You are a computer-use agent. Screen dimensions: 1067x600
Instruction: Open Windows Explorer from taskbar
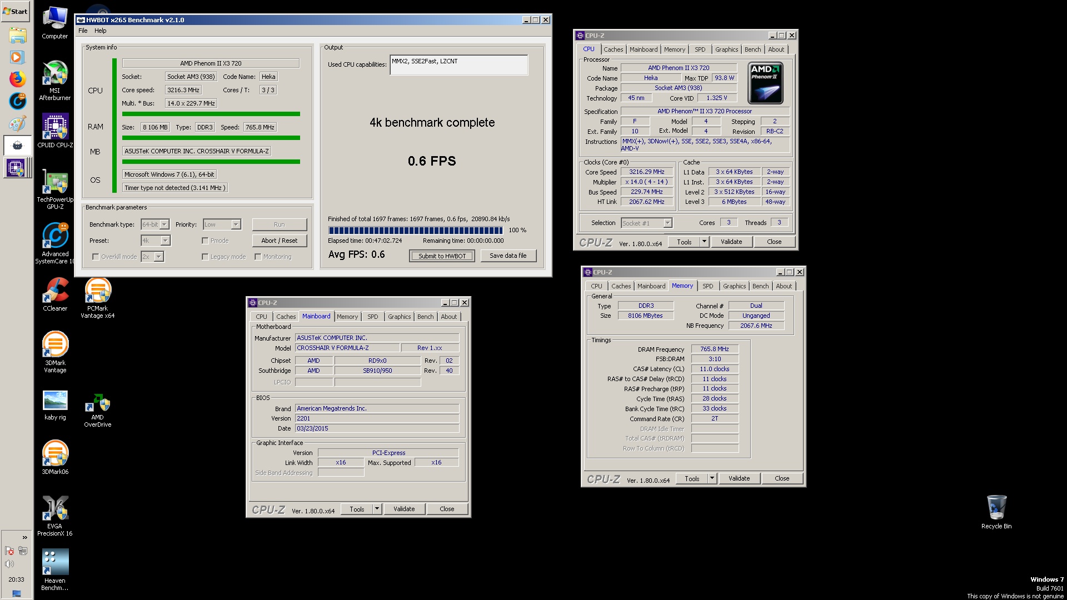click(17, 36)
